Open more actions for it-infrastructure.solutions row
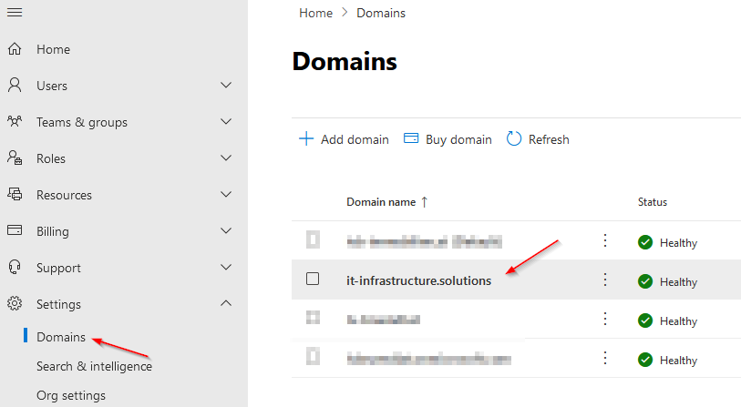The width and height of the screenshot is (741, 407). pos(605,280)
